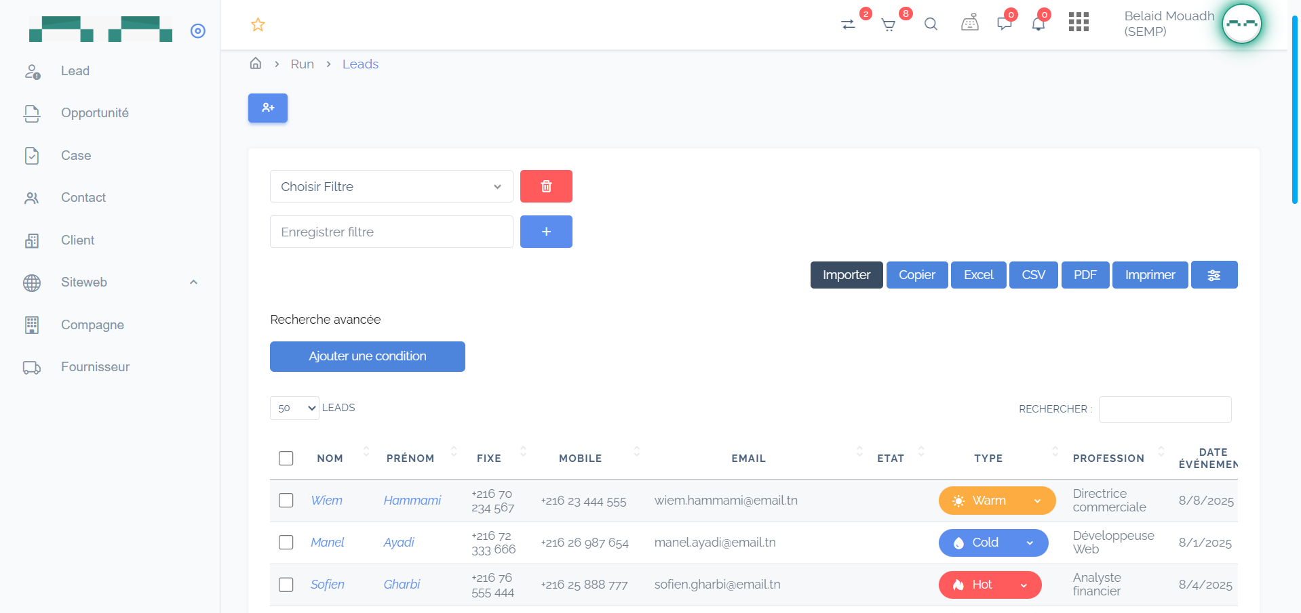
Task: Check the Sofien Gharbi row checkbox
Action: point(286,585)
